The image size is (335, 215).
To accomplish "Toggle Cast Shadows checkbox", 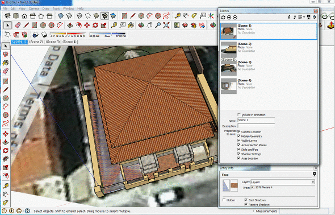I will [246, 200].
